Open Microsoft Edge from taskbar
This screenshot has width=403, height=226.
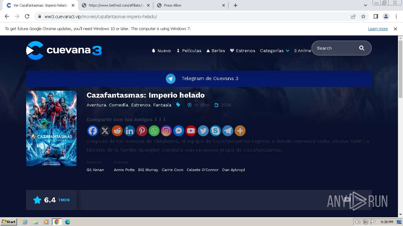(x=68, y=222)
